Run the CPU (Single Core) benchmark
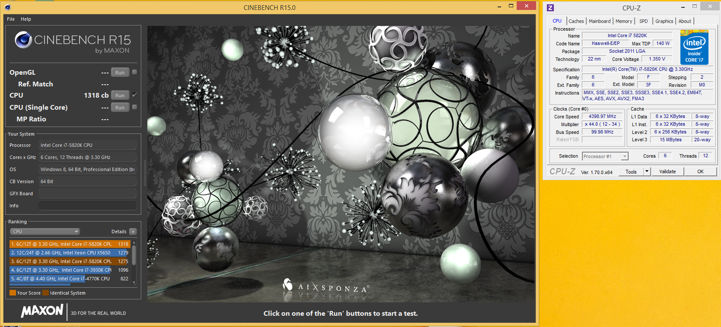Image resolution: width=721 pixels, height=327 pixels. [120, 108]
